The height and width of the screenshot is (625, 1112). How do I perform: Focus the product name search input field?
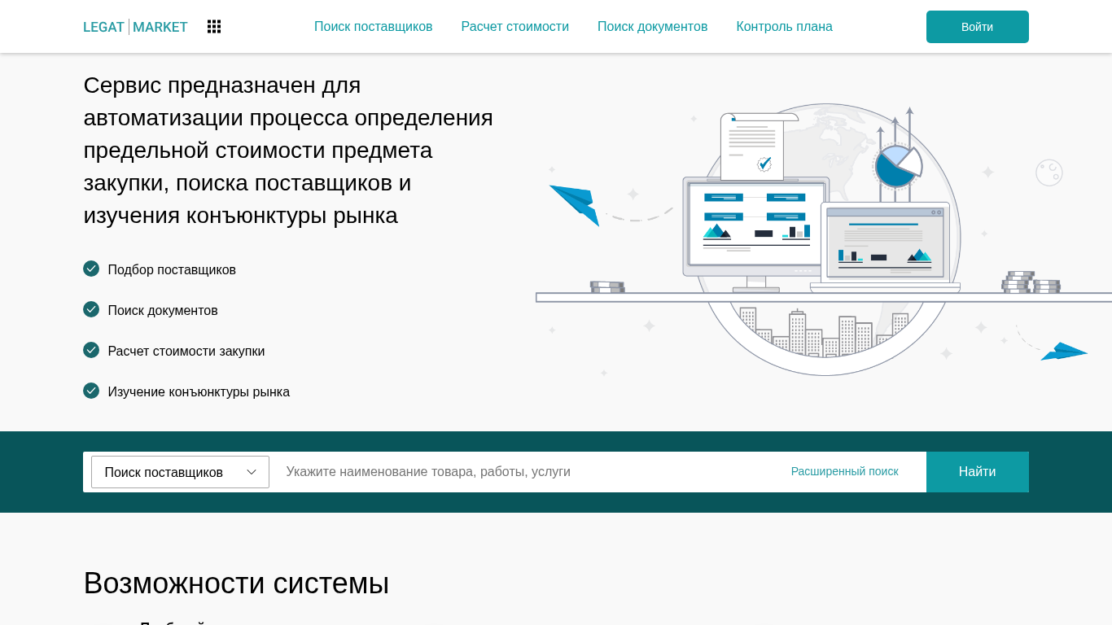tap(521, 472)
